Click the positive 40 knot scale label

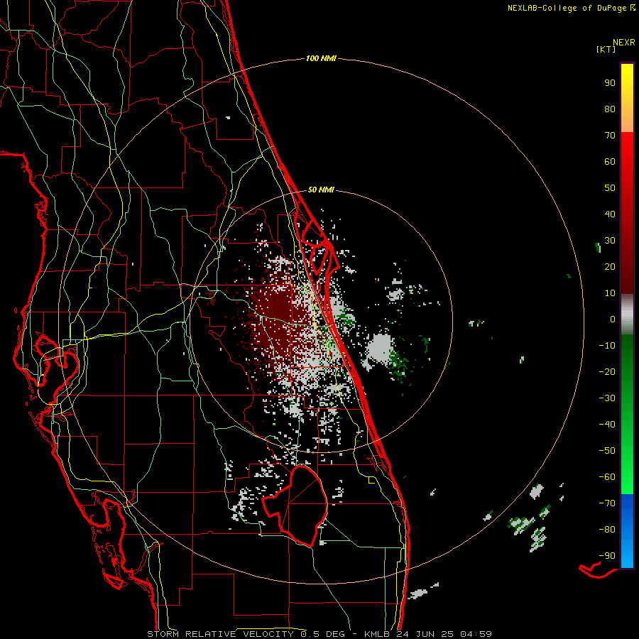610,214
